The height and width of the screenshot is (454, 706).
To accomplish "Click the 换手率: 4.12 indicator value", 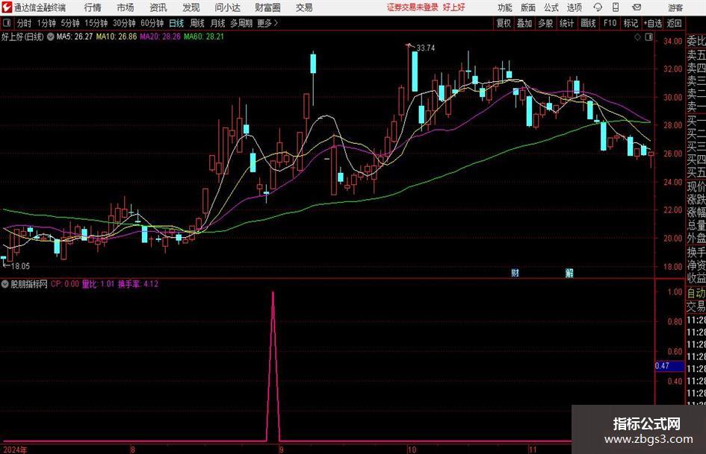I will [138, 284].
